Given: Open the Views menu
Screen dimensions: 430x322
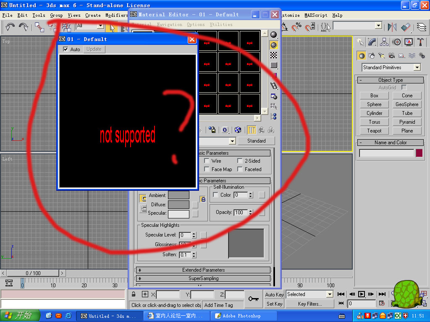Looking at the screenshot, I should (x=74, y=16).
